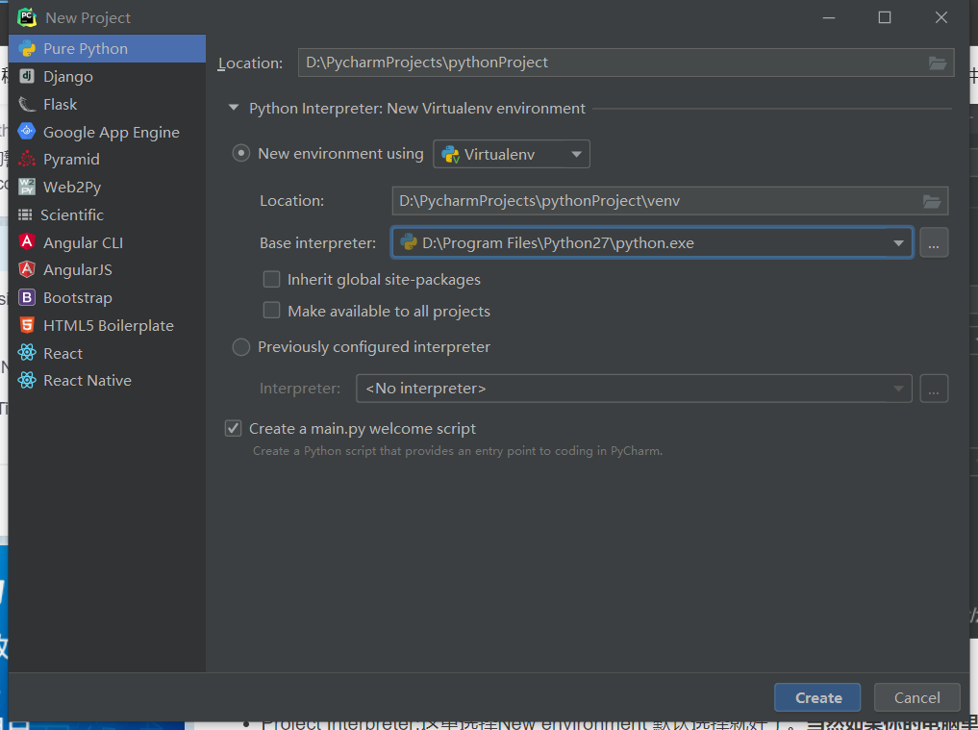978x730 pixels.
Task: Select Flask project type
Action: (108, 104)
